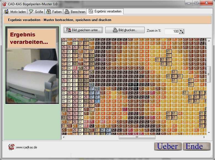
Task: Click into the Zoom in % field
Action: pos(172,31)
